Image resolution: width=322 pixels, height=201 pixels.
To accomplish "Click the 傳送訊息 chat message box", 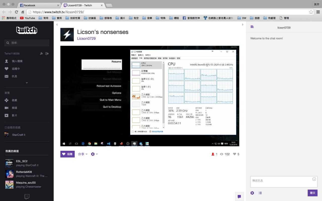I will pos(284,182).
